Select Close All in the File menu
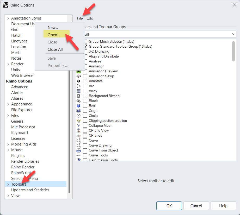Screen dimensions: 240x215 55,49
